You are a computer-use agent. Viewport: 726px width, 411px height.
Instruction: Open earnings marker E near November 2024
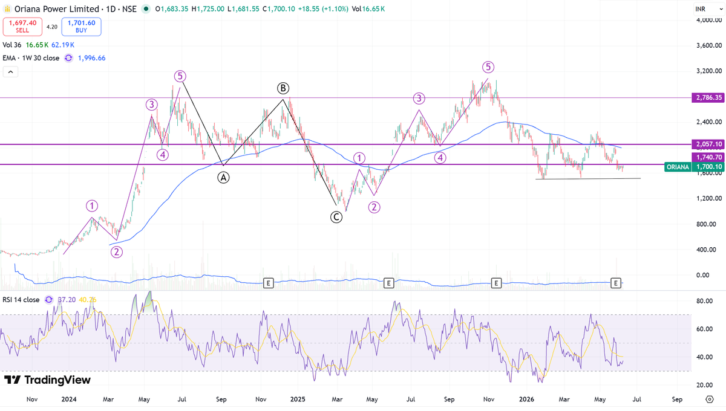pos(269,282)
